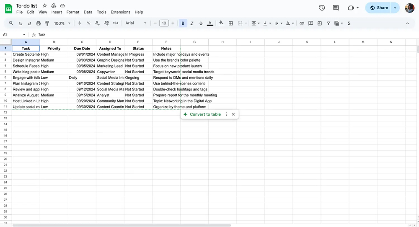Expand the 100% zoom dropdown
This screenshot has height=227, width=419.
coord(62,23)
